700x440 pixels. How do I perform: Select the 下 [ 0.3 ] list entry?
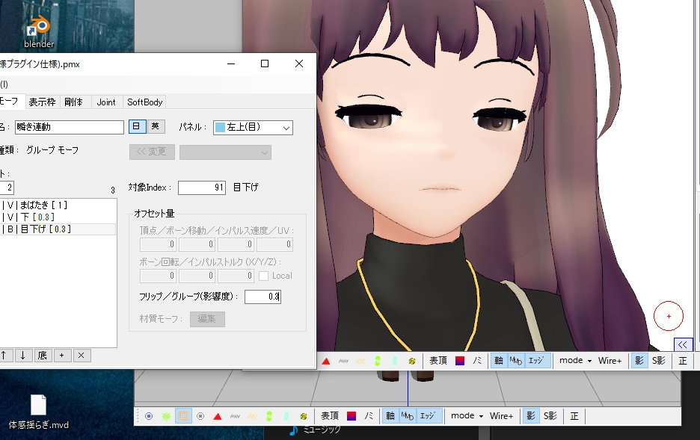pos(58,217)
